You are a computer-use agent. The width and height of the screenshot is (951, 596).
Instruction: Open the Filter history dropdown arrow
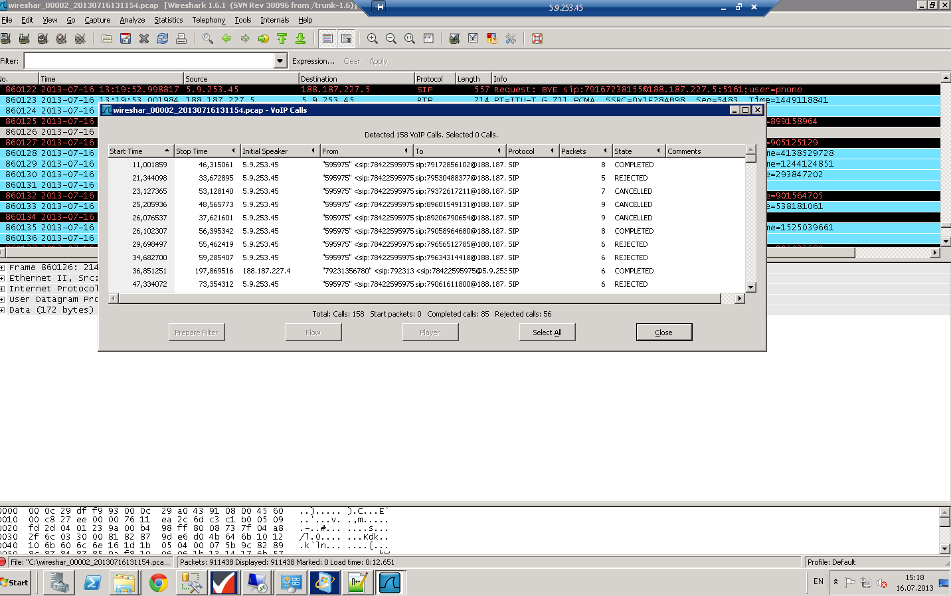point(280,61)
